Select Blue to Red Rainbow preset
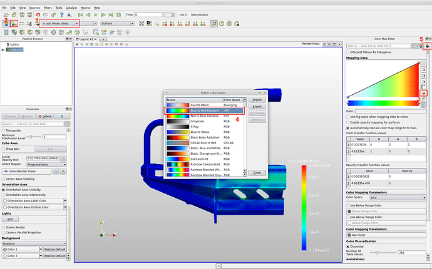 tap(204, 110)
